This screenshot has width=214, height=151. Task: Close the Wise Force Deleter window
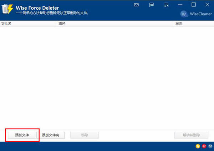tap(207, 5)
